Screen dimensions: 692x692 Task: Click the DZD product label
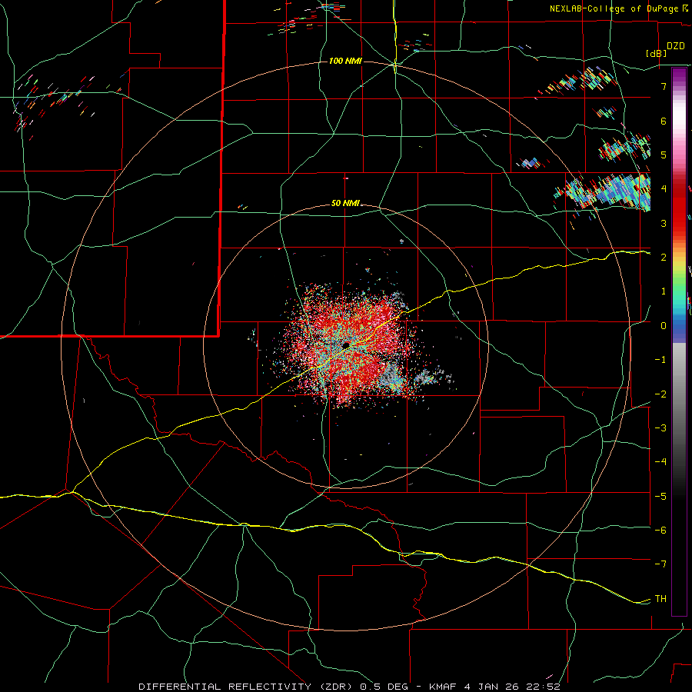[676, 46]
